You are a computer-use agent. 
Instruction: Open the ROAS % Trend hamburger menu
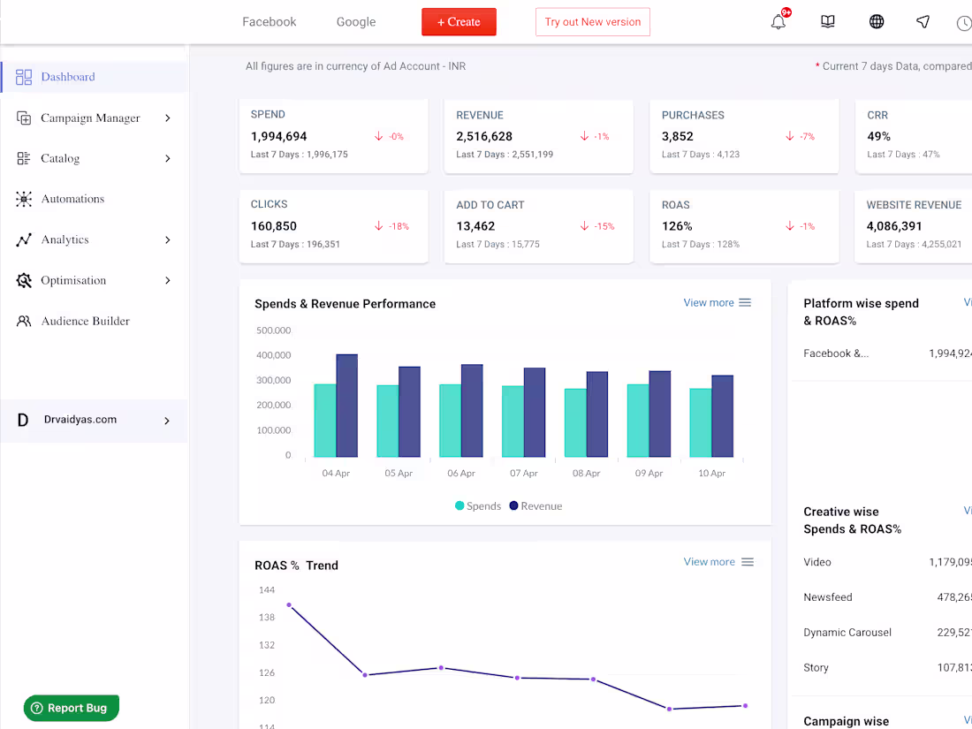(747, 561)
